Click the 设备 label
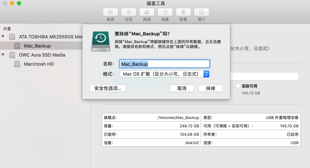310x168 pixels. coord(109,143)
